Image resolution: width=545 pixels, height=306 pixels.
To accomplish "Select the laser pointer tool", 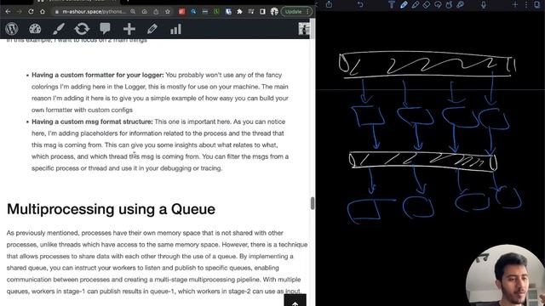I will pyautogui.click(x=461, y=4).
